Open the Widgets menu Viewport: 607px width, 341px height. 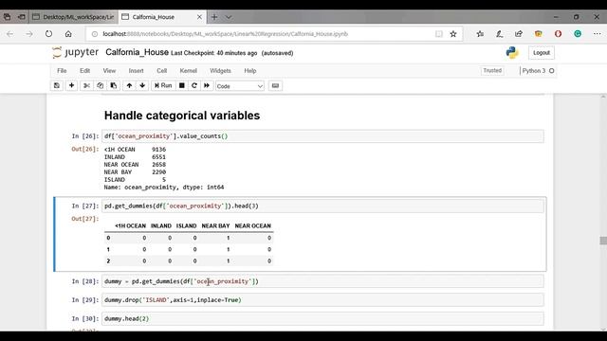(220, 71)
